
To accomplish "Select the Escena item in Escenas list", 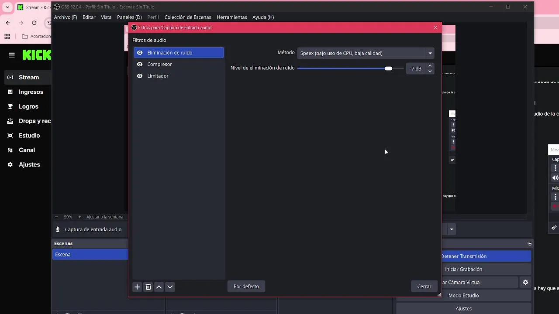I will 90,254.
